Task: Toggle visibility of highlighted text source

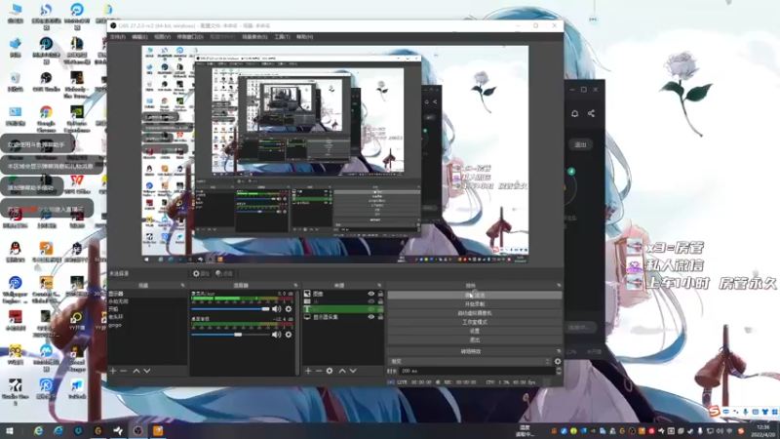Action: tap(371, 309)
